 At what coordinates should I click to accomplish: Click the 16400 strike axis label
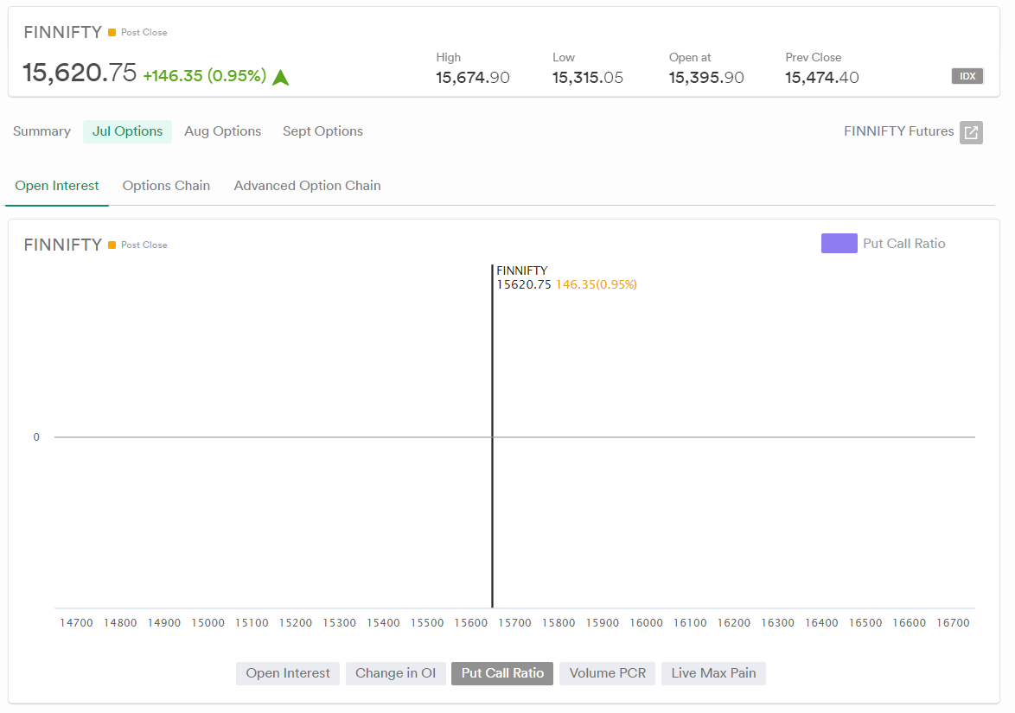[821, 623]
